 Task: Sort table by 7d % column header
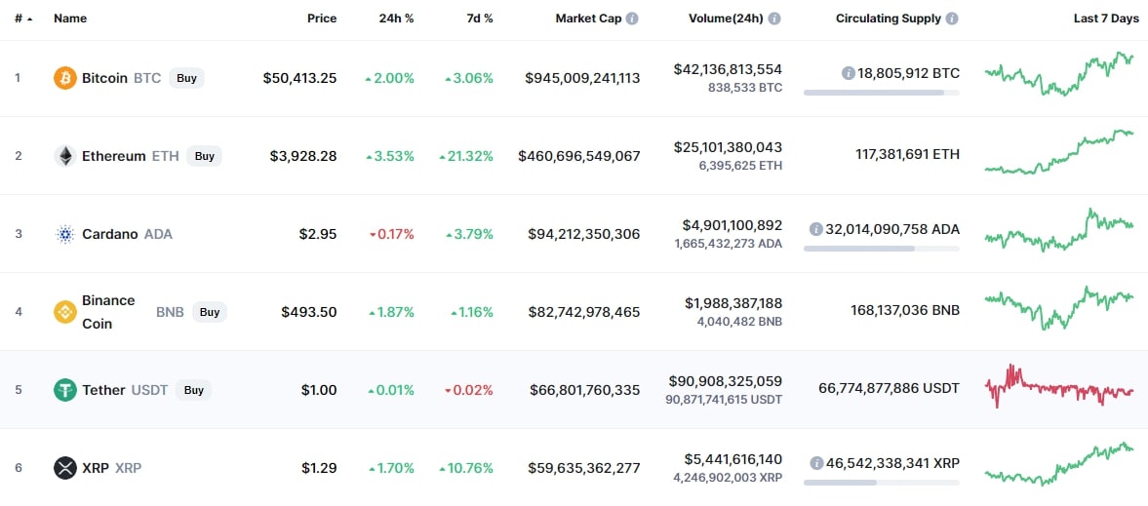478,19
